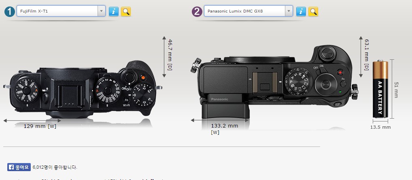Click the Facebook 좋아요 like button
The width and height of the screenshot is (412, 180).
pyautogui.click(x=19, y=167)
